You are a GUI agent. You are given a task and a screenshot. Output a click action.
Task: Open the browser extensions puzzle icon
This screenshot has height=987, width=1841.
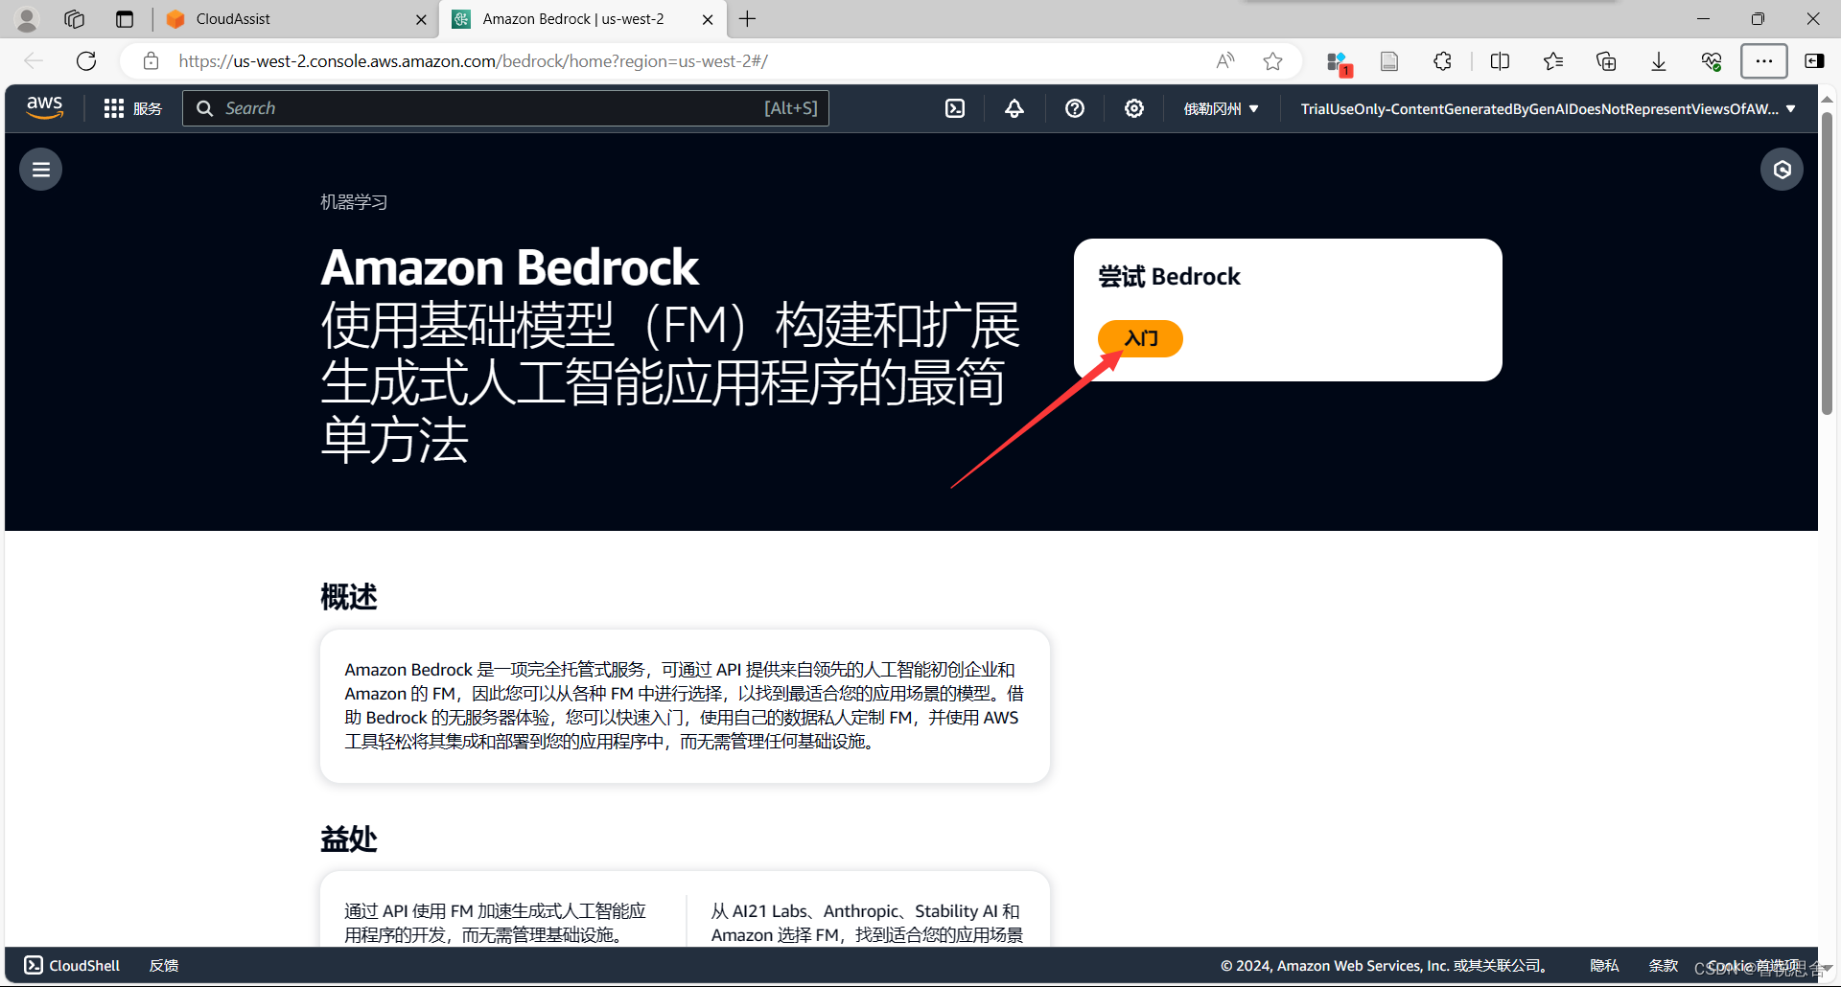1443,61
